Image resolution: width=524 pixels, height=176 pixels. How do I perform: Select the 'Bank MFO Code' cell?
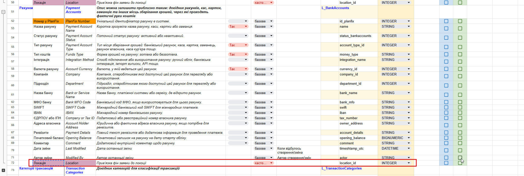tap(80, 102)
